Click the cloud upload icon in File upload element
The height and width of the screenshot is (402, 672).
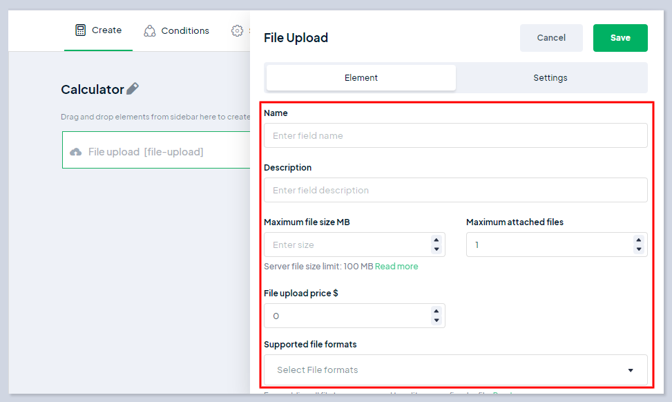coord(76,152)
